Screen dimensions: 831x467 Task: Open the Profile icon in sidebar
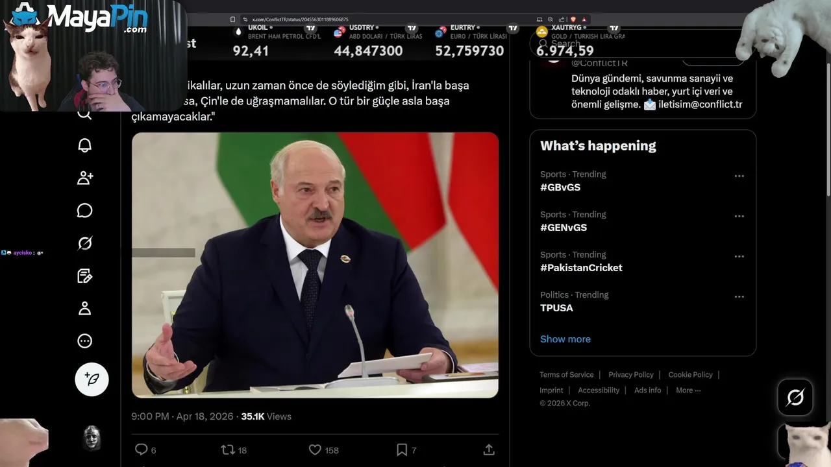pyautogui.click(x=85, y=309)
